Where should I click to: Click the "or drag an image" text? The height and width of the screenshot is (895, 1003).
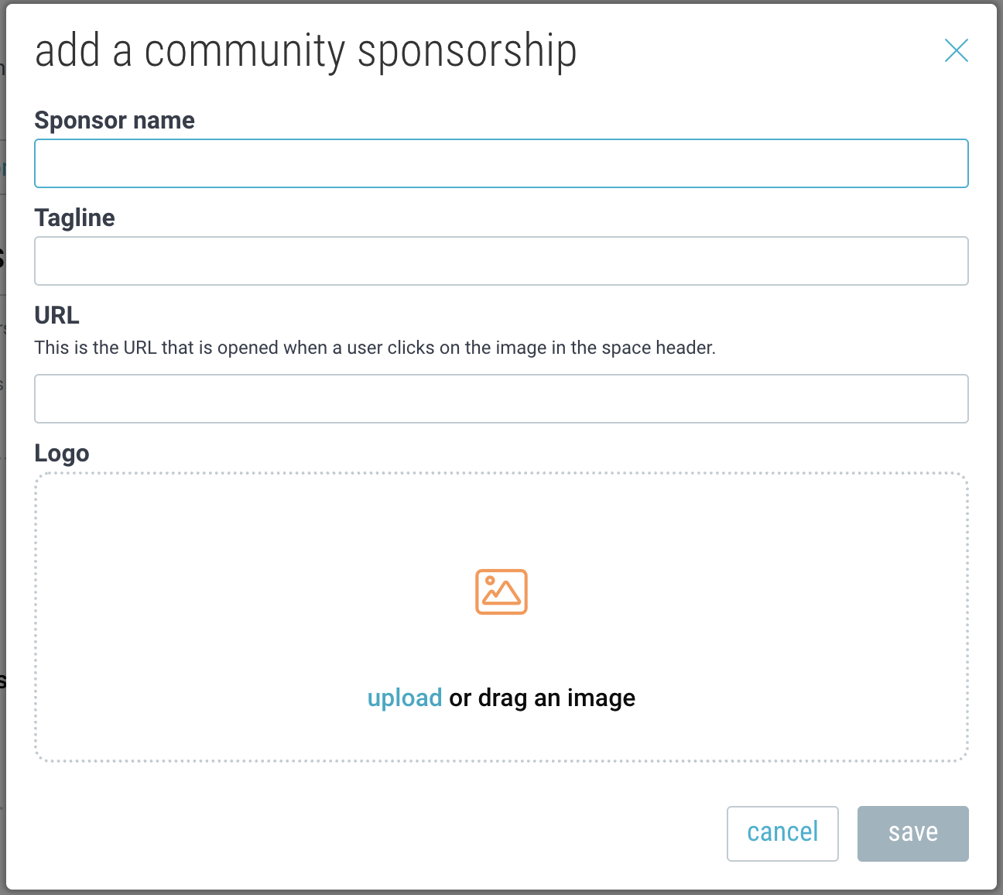click(x=542, y=698)
